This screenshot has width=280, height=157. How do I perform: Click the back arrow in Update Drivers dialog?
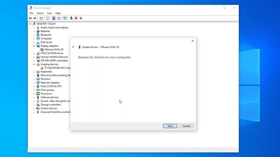73,47
